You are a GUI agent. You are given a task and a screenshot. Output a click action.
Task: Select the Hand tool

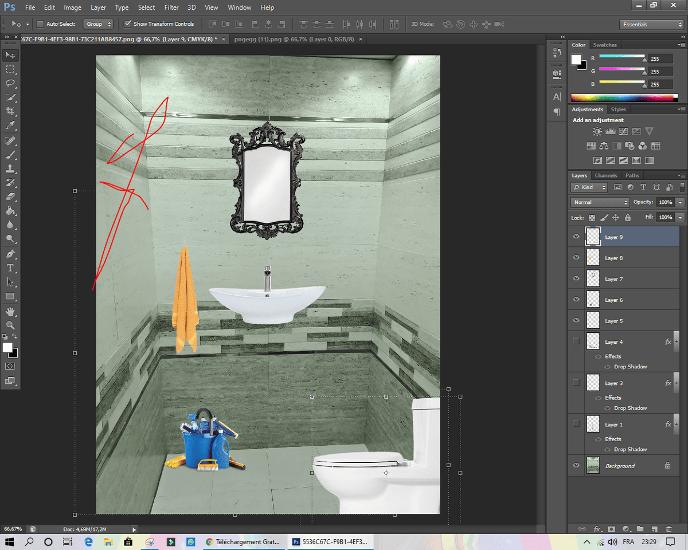pos(10,311)
